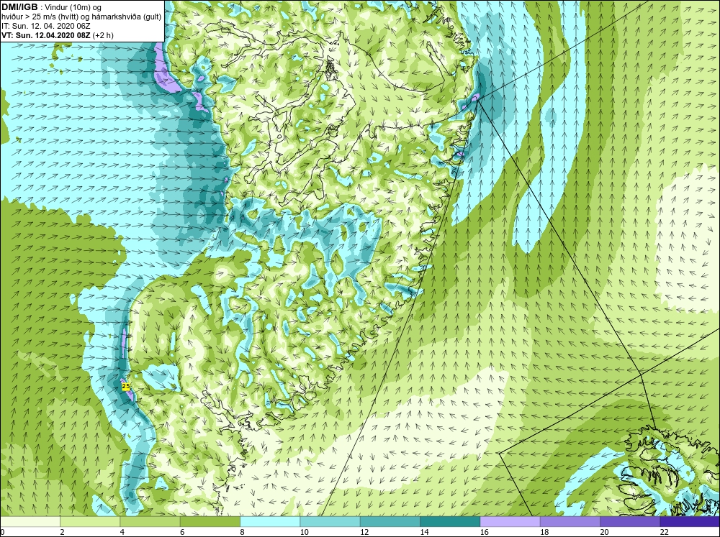Click the 'IT: Sun. 12. 04. 2020 06Z' line
Image resolution: width=720 pixels, height=537 pixels.
46,26
